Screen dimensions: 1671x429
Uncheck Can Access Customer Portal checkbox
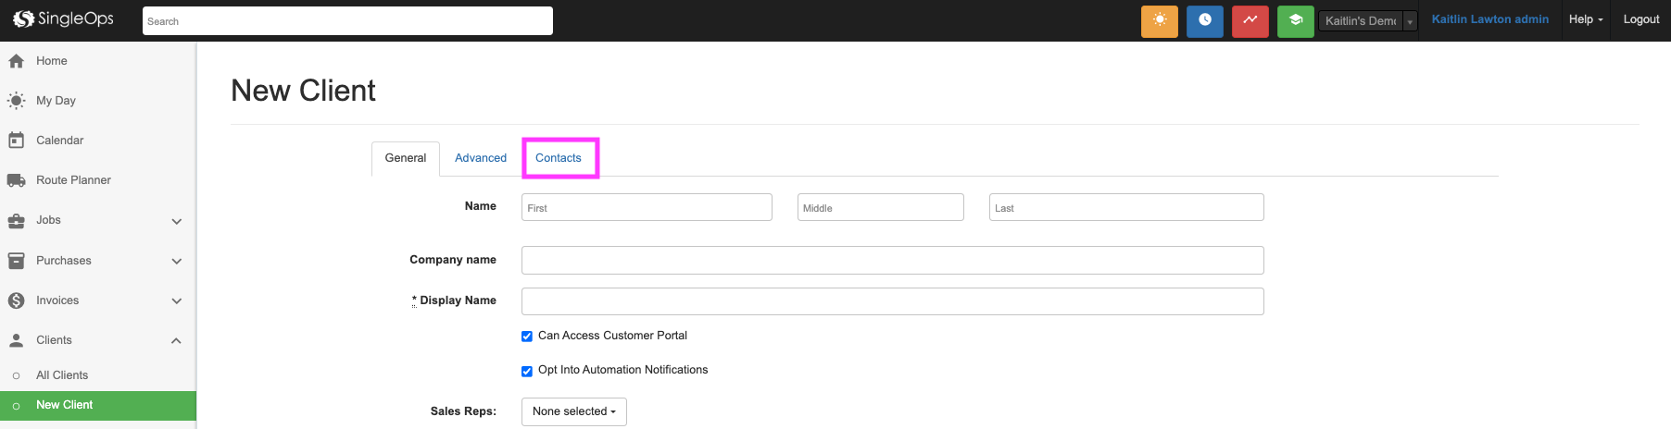(x=527, y=337)
